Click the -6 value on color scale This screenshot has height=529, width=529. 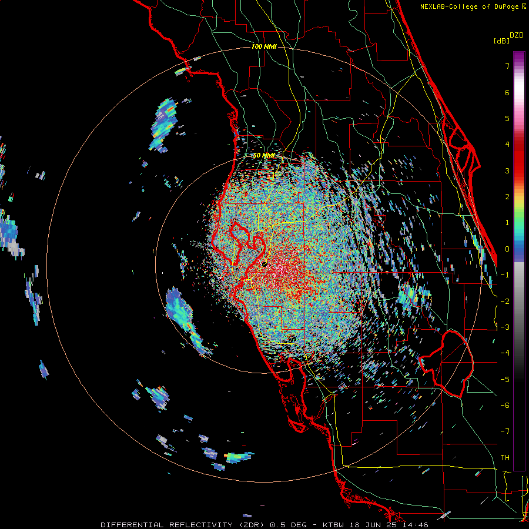pos(505,406)
